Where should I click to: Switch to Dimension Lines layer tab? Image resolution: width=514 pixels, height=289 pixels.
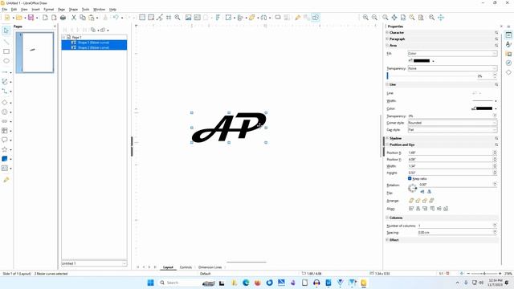tap(210, 267)
